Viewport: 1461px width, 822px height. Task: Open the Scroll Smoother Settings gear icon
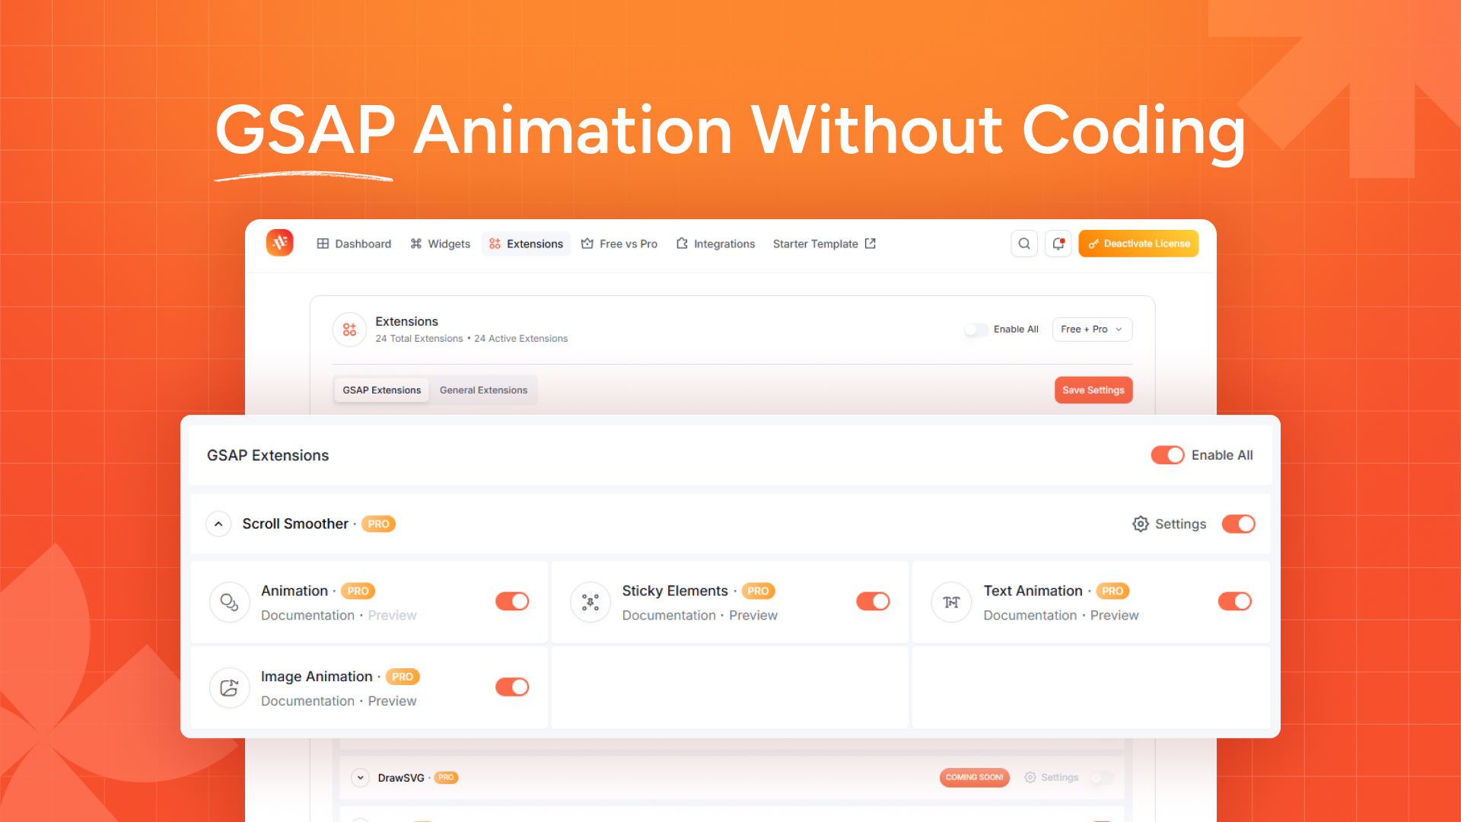pyautogui.click(x=1140, y=524)
